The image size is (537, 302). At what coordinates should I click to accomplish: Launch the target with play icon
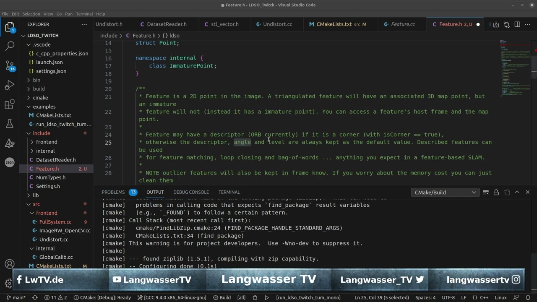pos(266,297)
